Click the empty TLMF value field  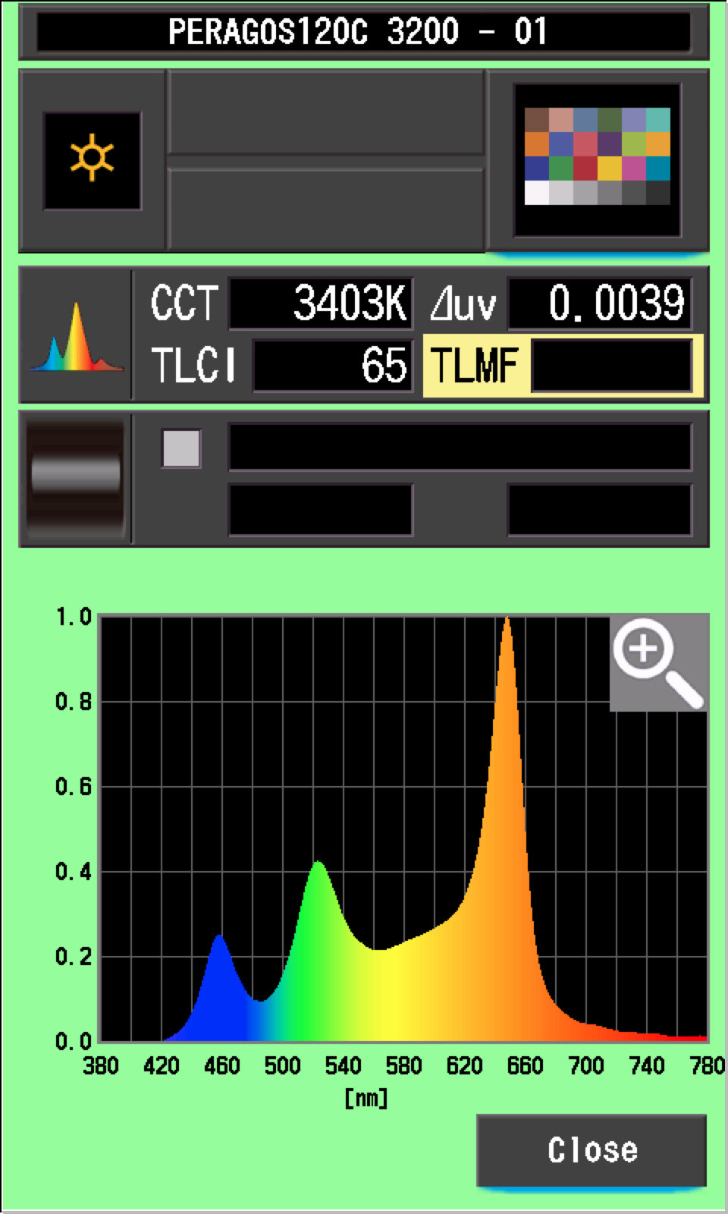pos(611,366)
